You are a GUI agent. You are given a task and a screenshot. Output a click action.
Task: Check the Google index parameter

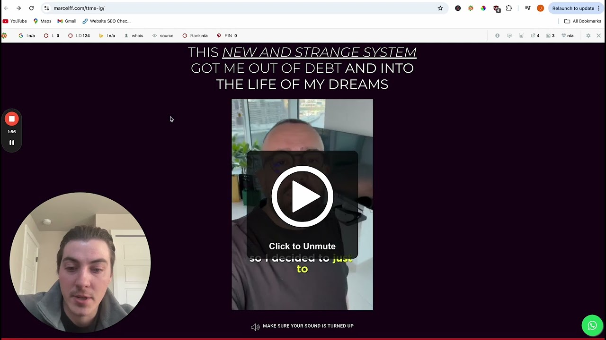(x=27, y=35)
